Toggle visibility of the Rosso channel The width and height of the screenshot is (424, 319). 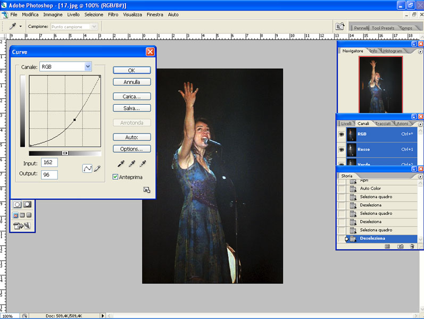pos(341,149)
